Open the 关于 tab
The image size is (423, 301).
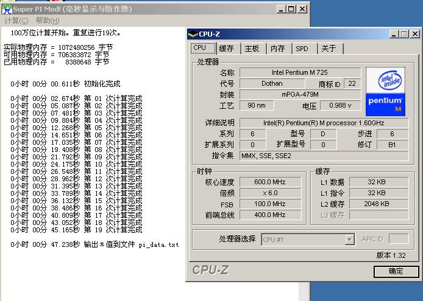pos(329,49)
